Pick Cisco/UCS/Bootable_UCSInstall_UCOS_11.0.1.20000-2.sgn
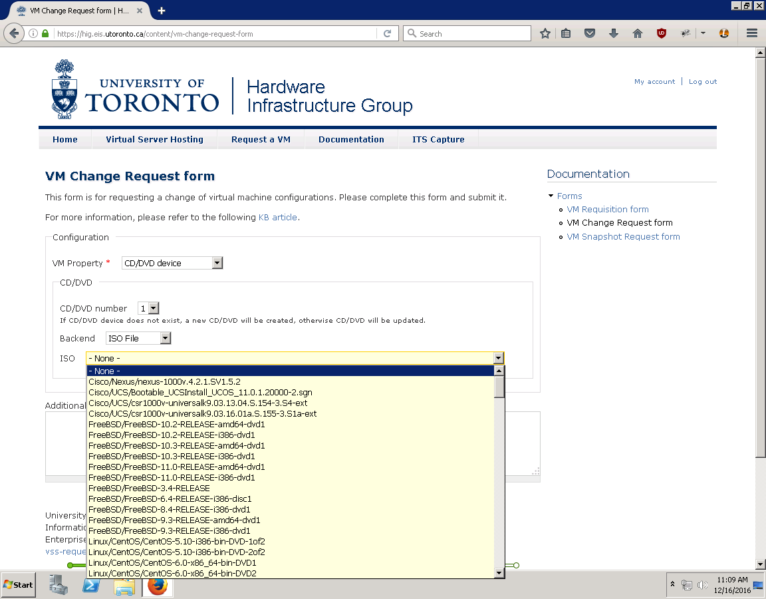Image resolution: width=766 pixels, height=599 pixels. point(290,393)
